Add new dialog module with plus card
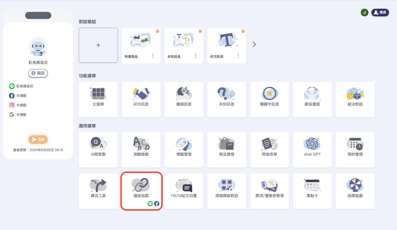397x230 pixels. pyautogui.click(x=98, y=45)
